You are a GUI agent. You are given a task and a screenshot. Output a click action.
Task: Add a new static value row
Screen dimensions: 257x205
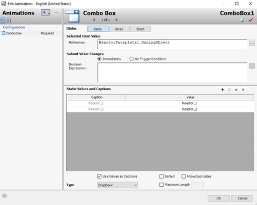pos(223,90)
